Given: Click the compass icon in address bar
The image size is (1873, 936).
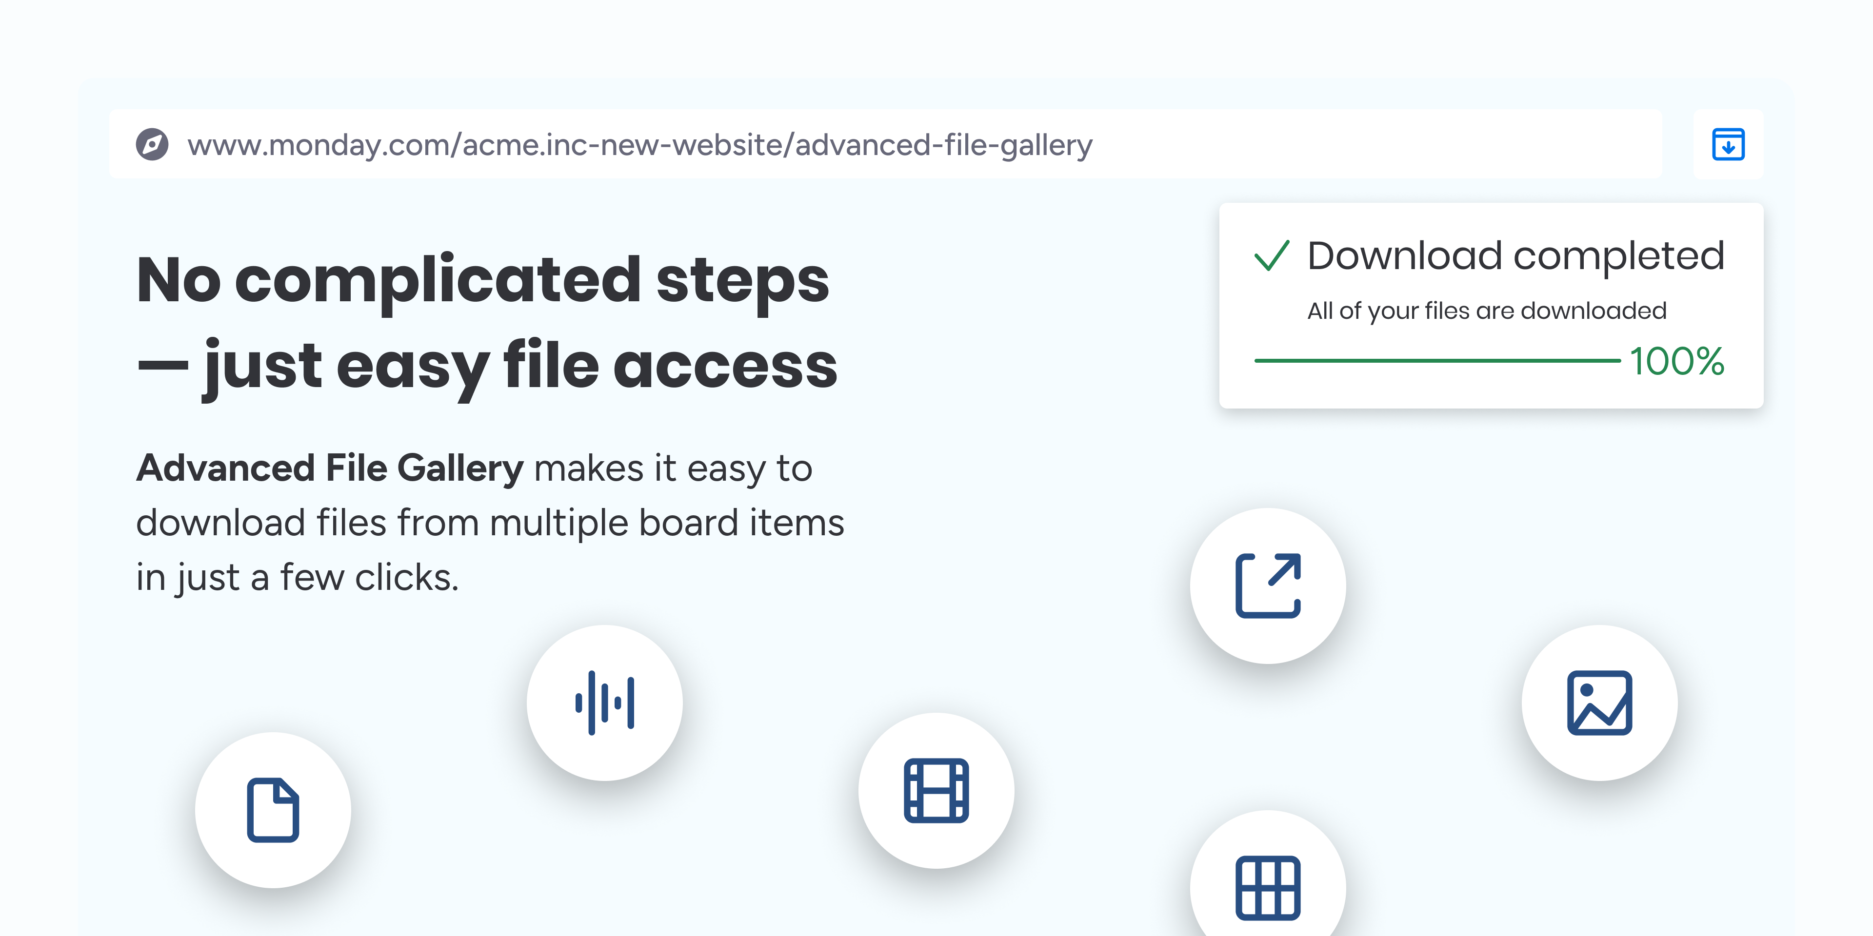Looking at the screenshot, I should point(152,144).
